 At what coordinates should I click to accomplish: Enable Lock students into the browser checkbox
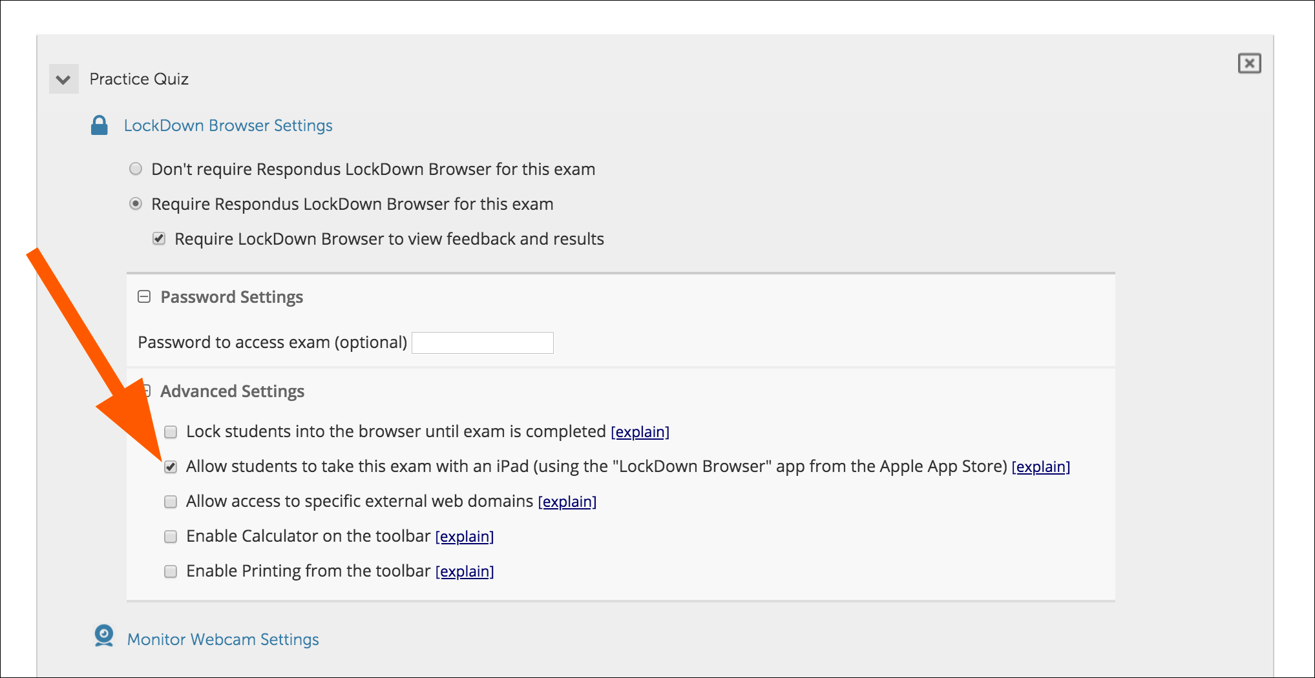point(171,432)
